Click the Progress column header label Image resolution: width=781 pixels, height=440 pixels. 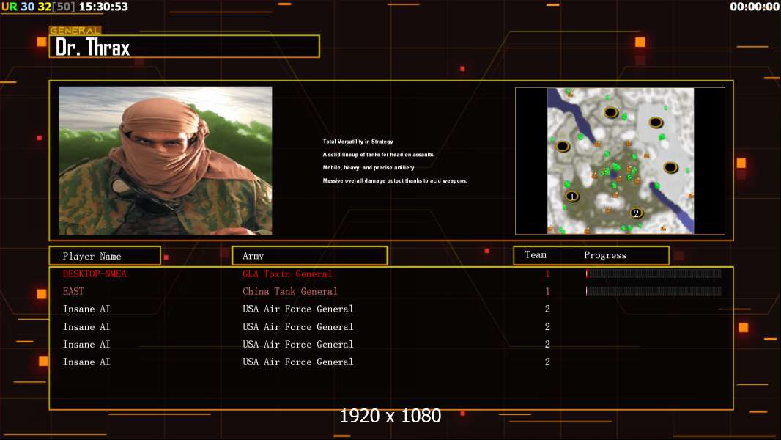point(605,255)
